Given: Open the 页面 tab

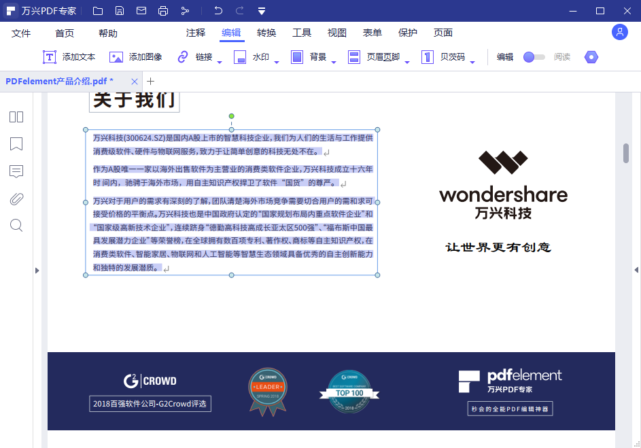Looking at the screenshot, I should 443,33.
